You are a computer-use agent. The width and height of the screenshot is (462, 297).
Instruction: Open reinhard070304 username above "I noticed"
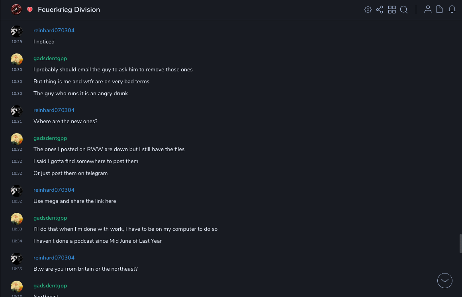[54, 31]
